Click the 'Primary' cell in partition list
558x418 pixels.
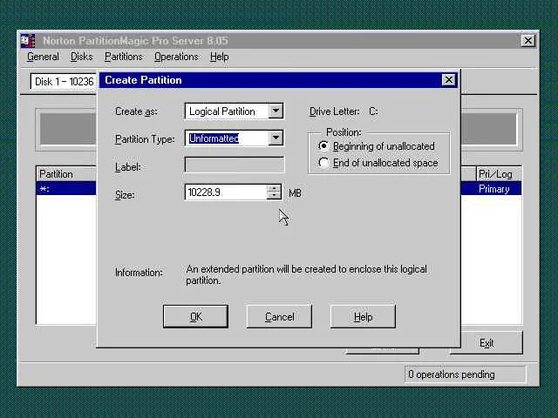tap(494, 189)
